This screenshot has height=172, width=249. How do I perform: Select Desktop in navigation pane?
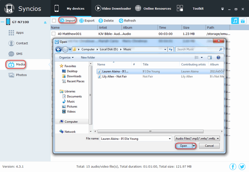tap(70, 71)
